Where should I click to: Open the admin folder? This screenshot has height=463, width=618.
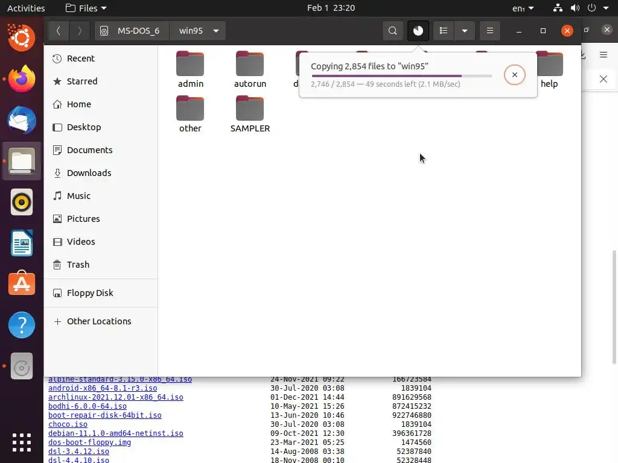click(x=190, y=70)
